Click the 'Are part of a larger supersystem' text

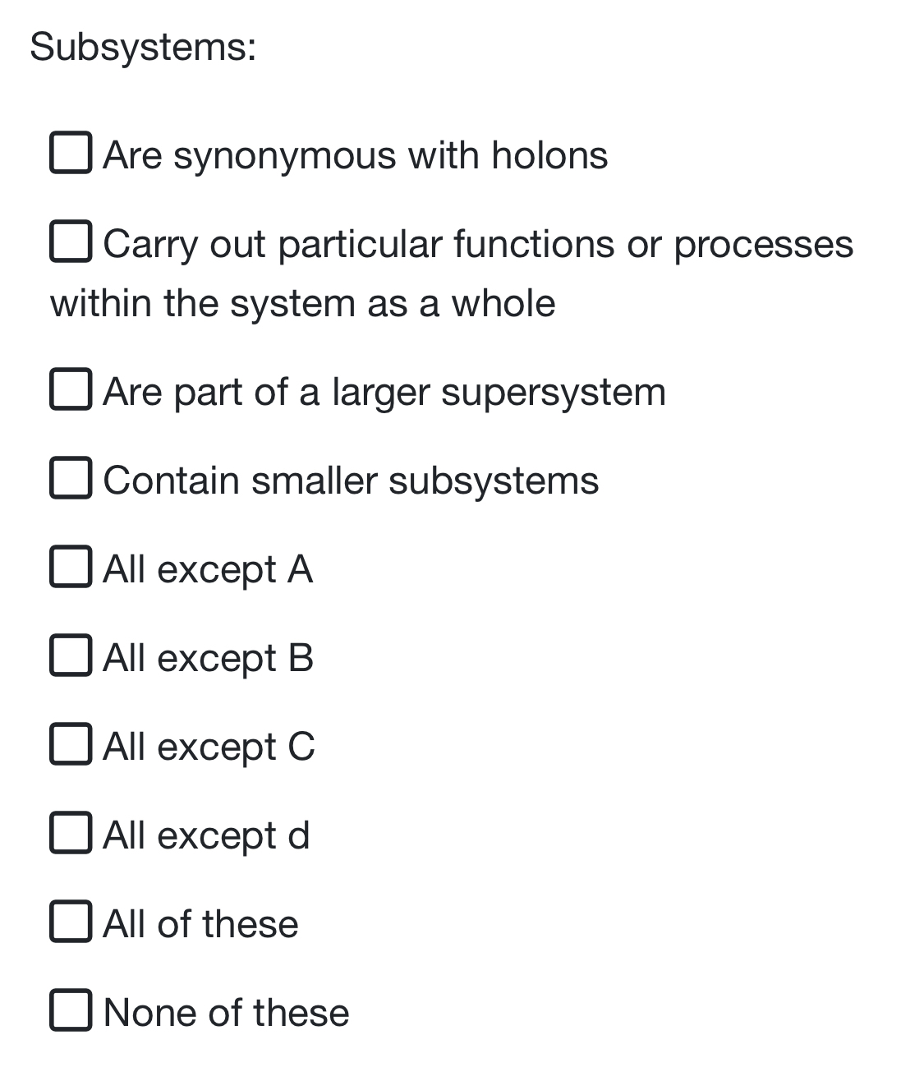tap(384, 393)
